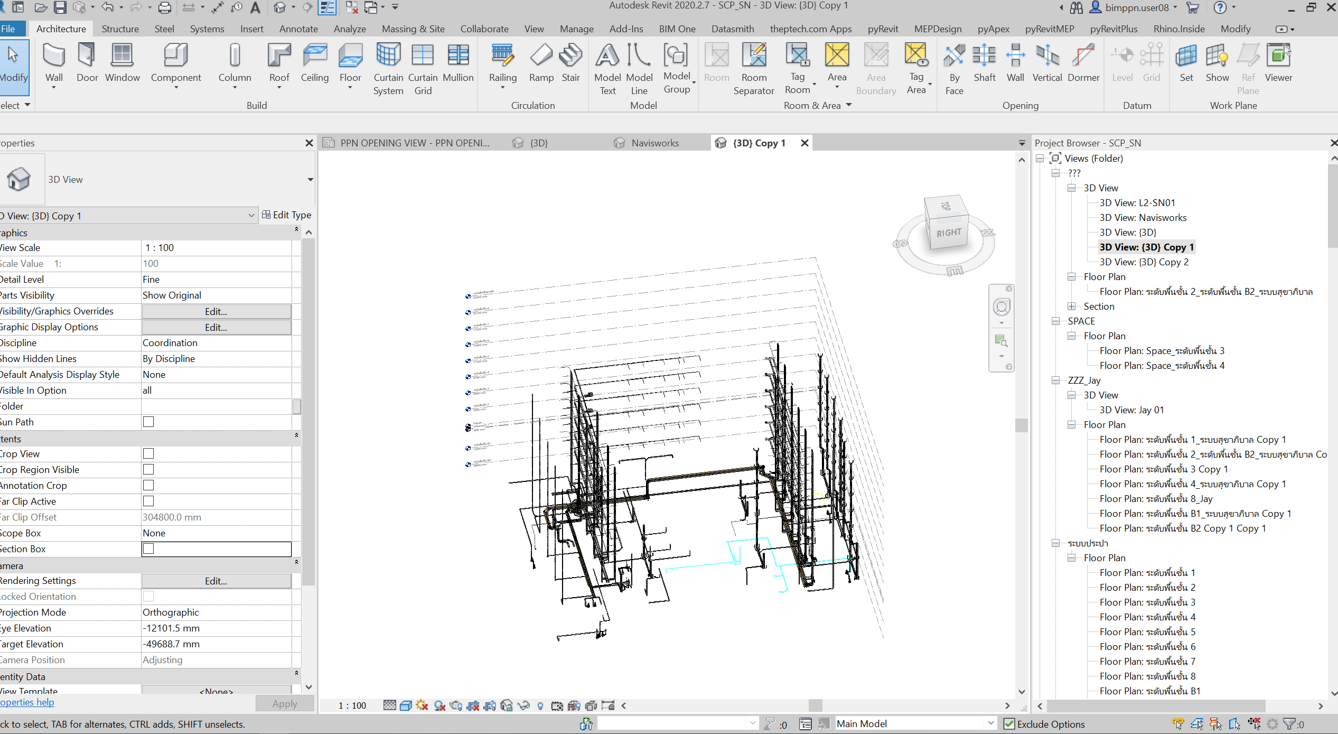Click the view horizontal scrollbar thumb
The image size is (1338, 734).
point(815,705)
